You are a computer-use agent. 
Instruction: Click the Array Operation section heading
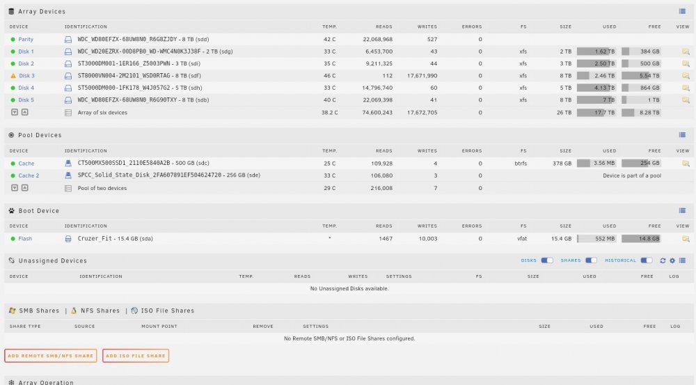click(46, 382)
